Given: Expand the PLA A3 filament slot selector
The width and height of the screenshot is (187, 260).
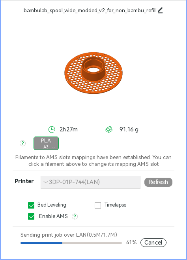Looking at the screenshot, I should (46, 143).
